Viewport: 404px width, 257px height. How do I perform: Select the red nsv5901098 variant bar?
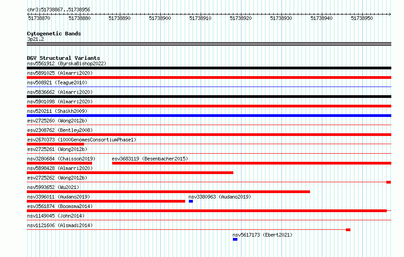[209, 106]
